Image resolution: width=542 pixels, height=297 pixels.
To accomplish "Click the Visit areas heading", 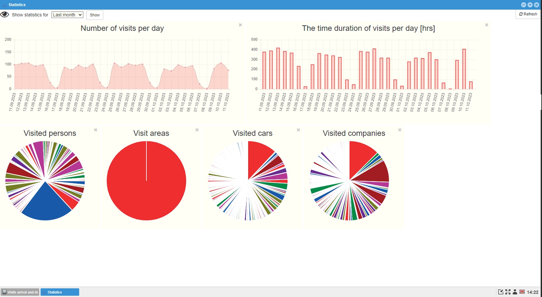I will tap(151, 133).
